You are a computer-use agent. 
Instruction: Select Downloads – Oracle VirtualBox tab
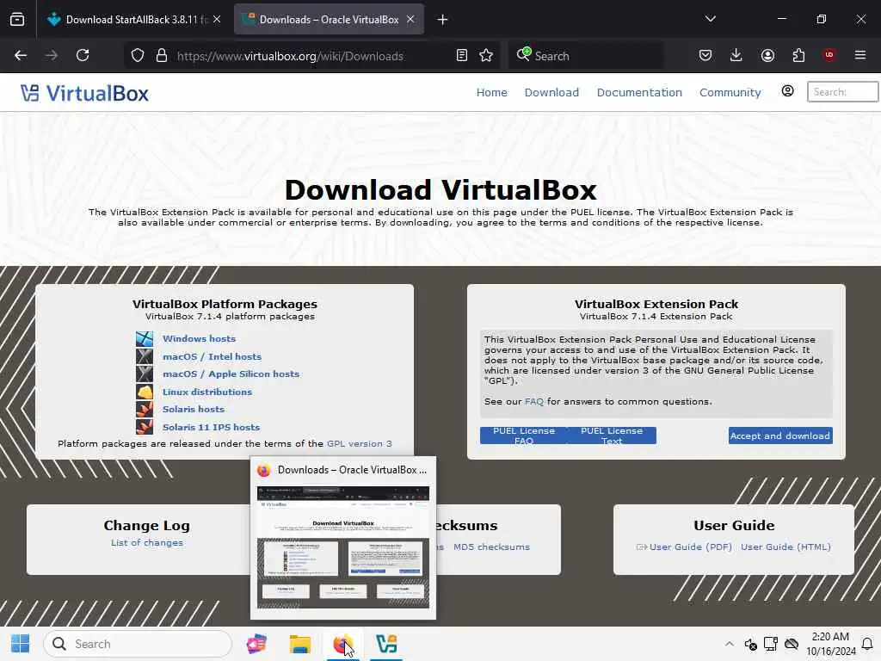coord(329,20)
